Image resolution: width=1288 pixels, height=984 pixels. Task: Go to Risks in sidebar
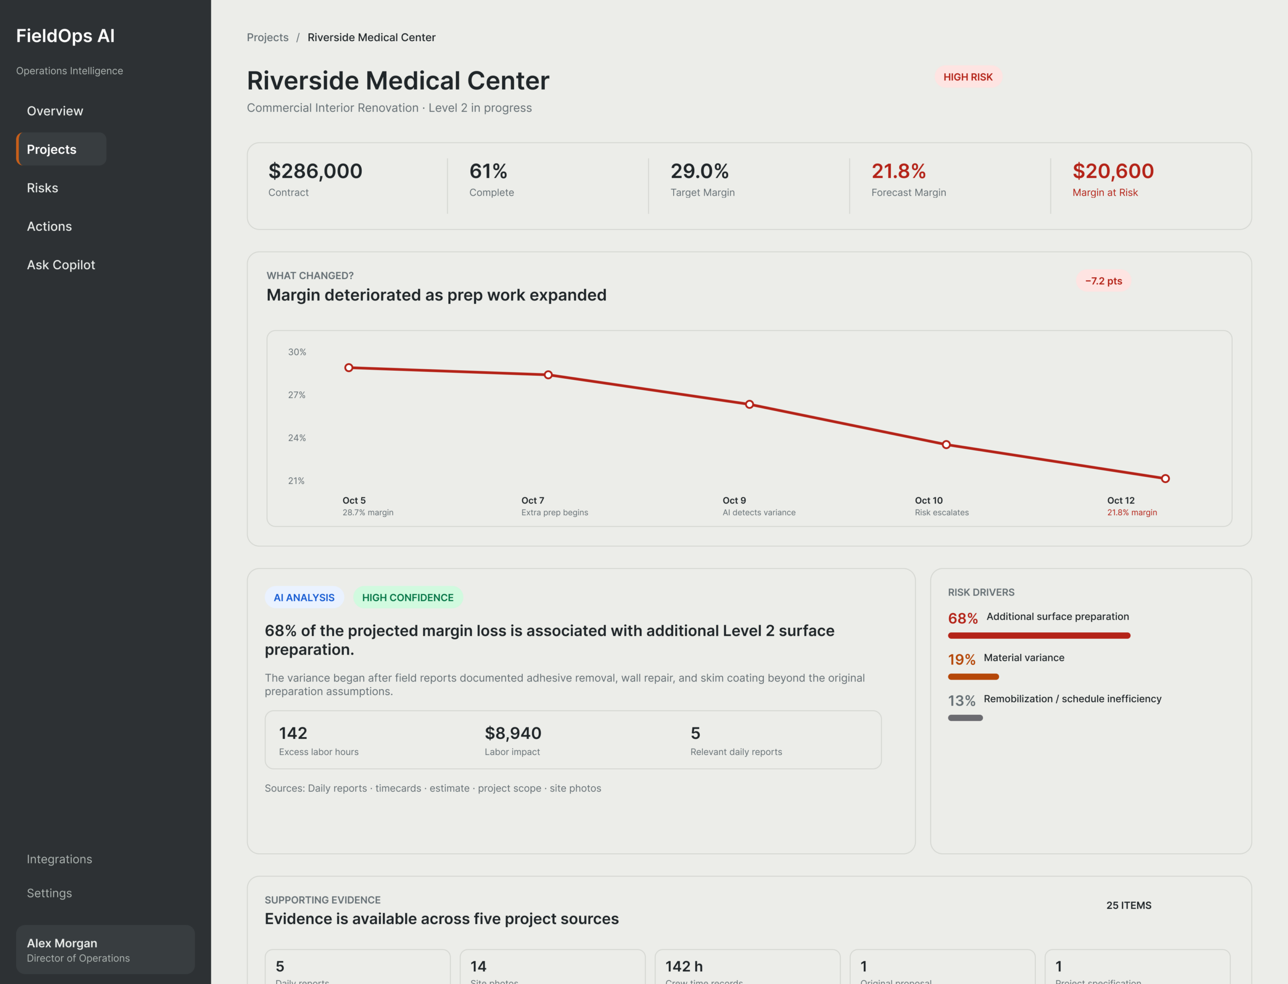tap(42, 188)
